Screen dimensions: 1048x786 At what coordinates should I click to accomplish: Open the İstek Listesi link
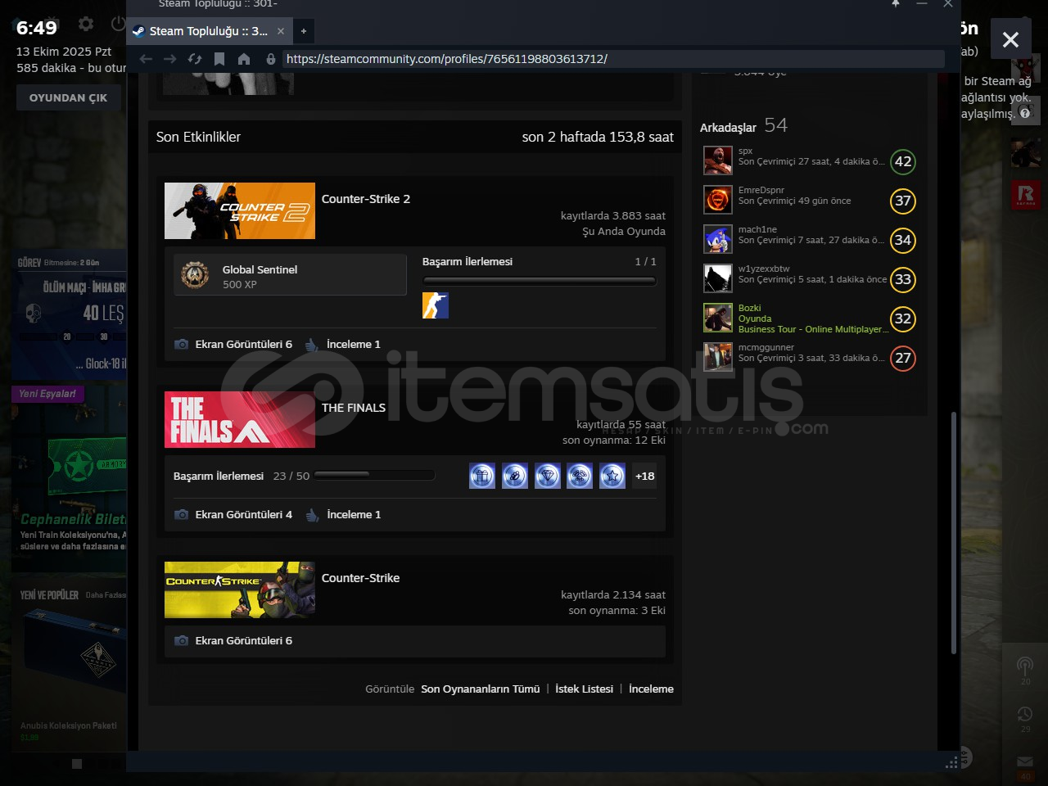(x=585, y=689)
